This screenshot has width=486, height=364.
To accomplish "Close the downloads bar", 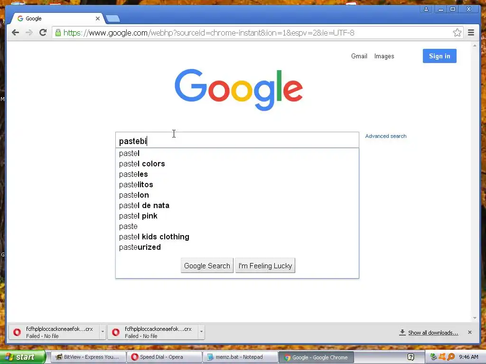I will 469,332.
